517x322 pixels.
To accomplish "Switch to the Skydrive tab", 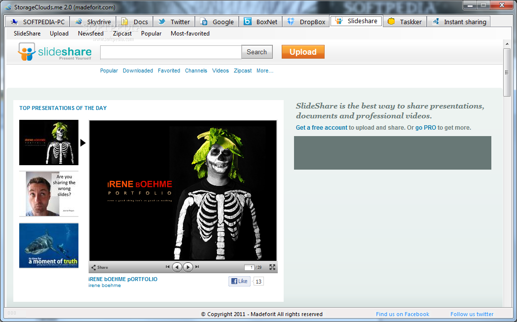I will tap(93, 22).
